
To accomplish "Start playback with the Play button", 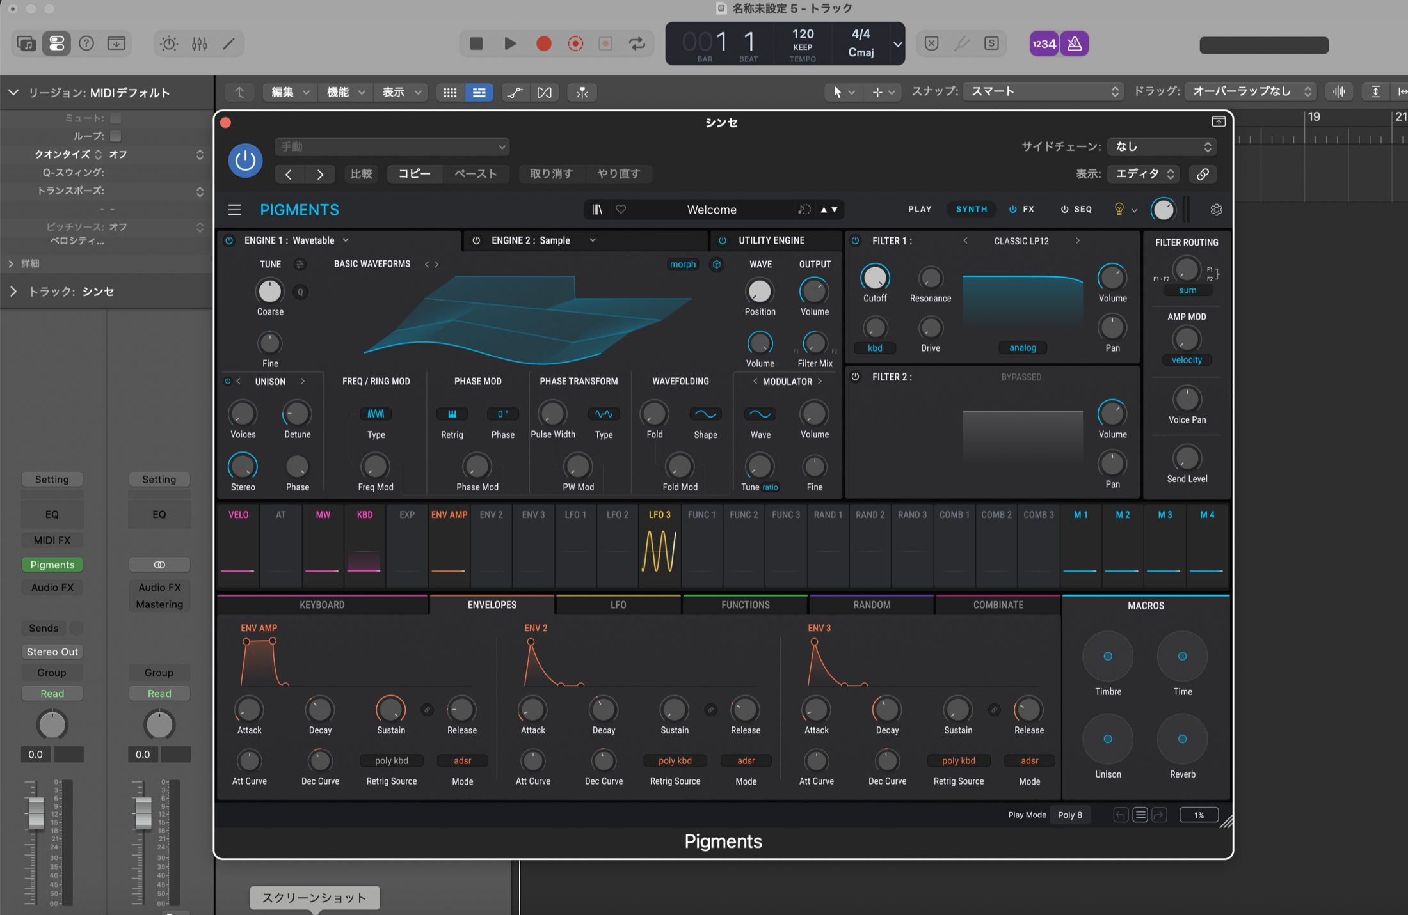I will pos(510,43).
